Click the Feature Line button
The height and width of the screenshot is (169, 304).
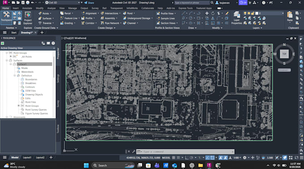click(x=70, y=18)
